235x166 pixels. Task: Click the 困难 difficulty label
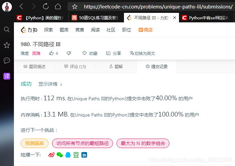point(36,54)
